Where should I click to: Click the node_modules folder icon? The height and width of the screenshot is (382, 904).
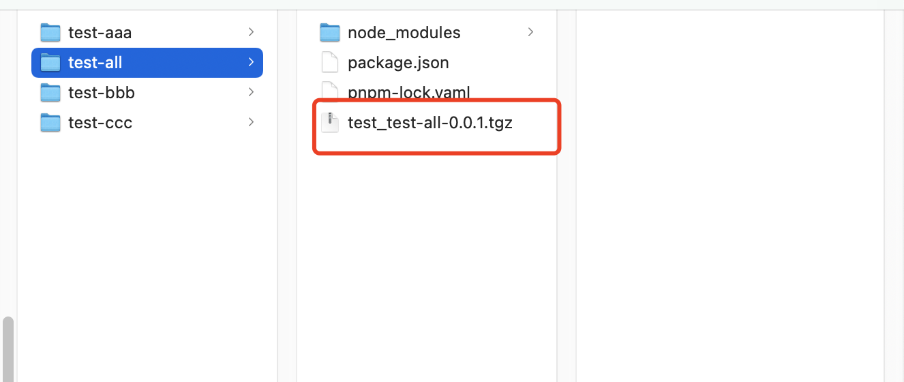(x=330, y=32)
